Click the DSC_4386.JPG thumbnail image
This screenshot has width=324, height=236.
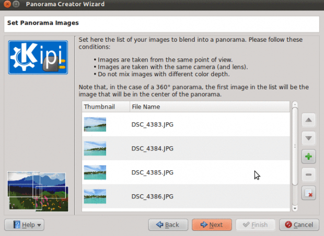pos(95,196)
